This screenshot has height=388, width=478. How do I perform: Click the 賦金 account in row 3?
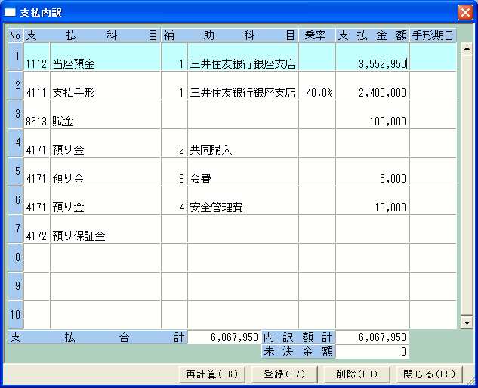tap(104, 122)
